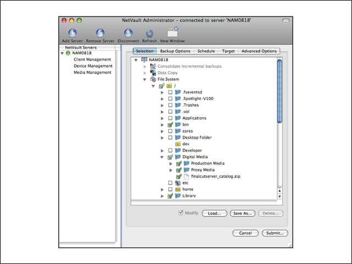Click the Production Media folder icon
Viewport: 352px width, 264px height.
[x=186, y=163]
